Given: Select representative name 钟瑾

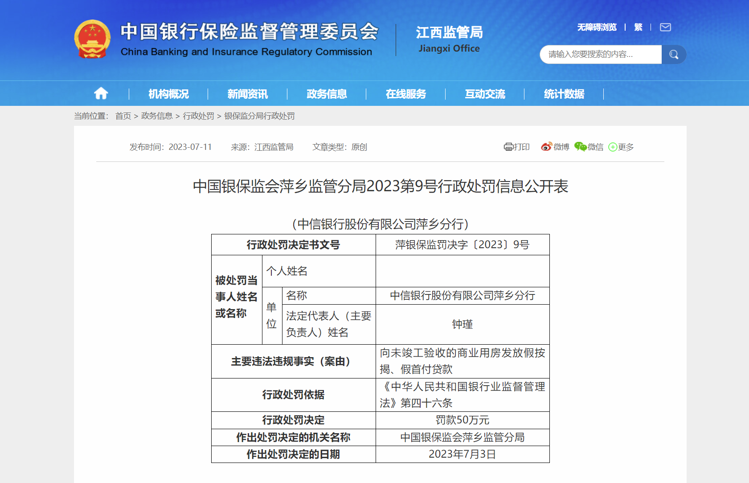Looking at the screenshot, I should (x=462, y=324).
